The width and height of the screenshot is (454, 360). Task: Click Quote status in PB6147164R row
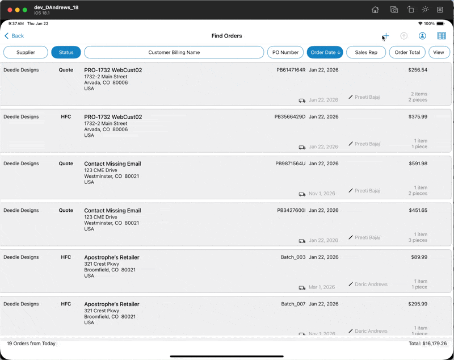(x=66, y=70)
